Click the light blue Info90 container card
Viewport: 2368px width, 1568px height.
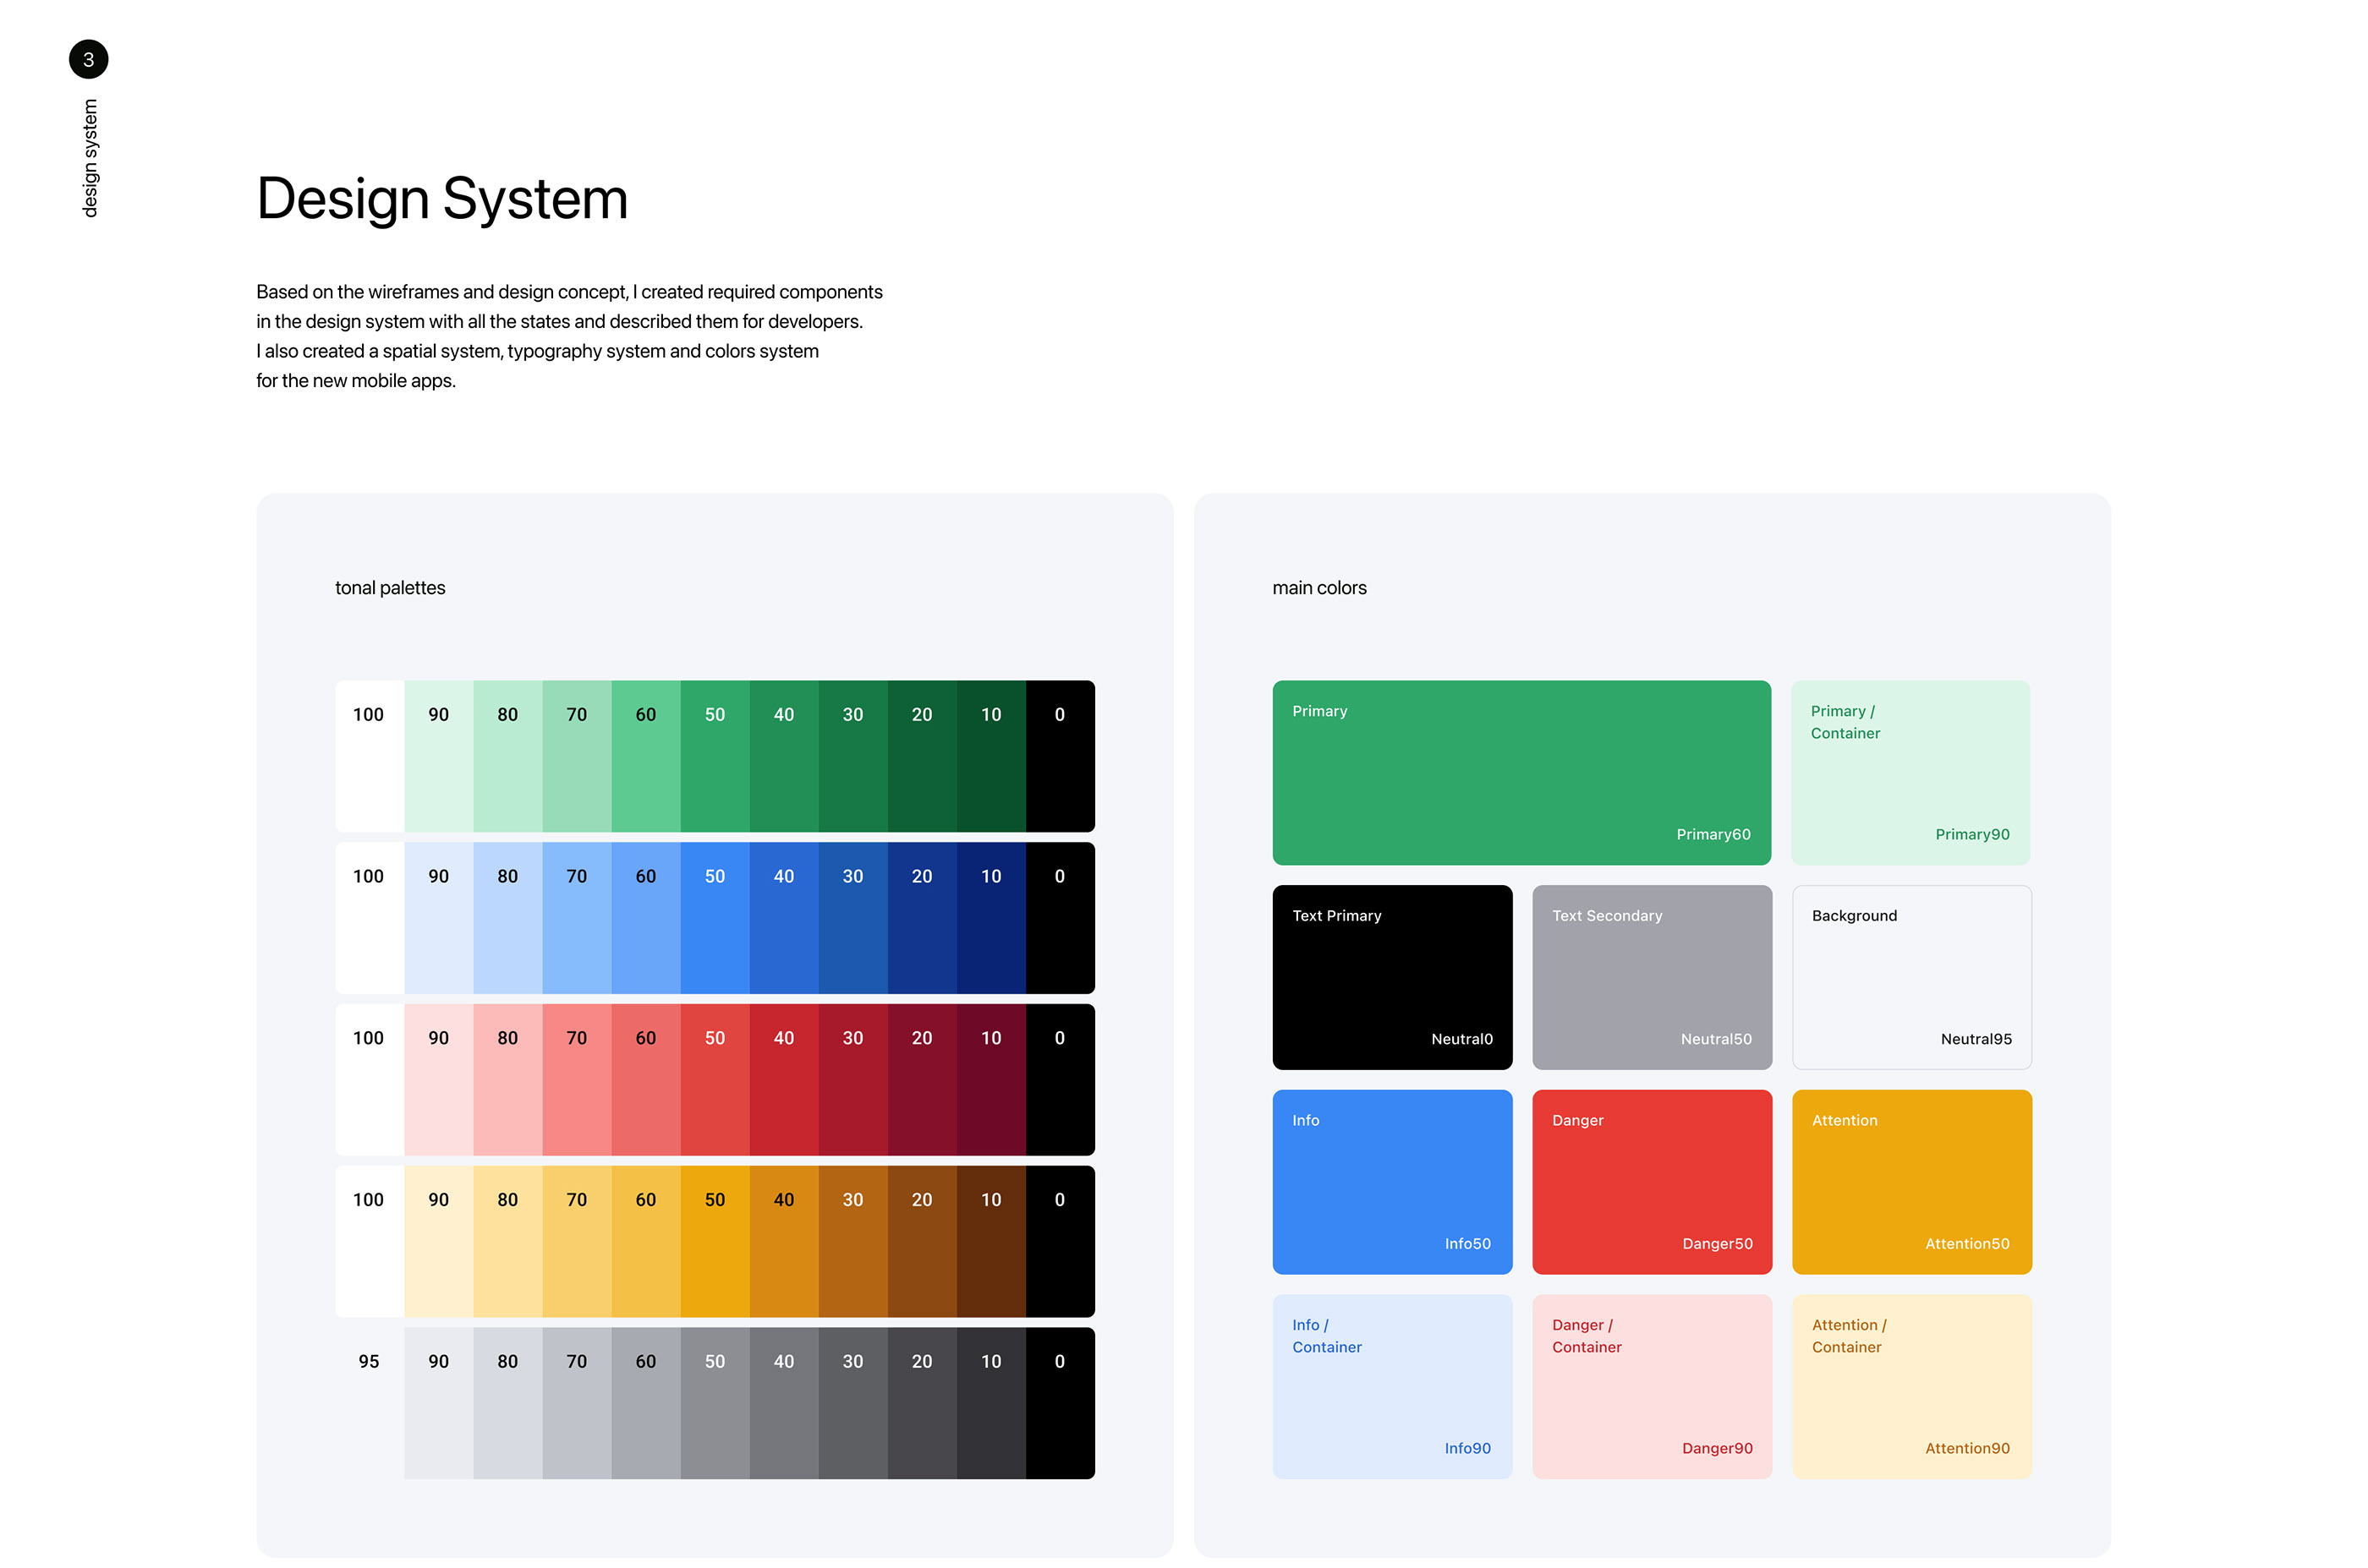[x=1391, y=1386]
